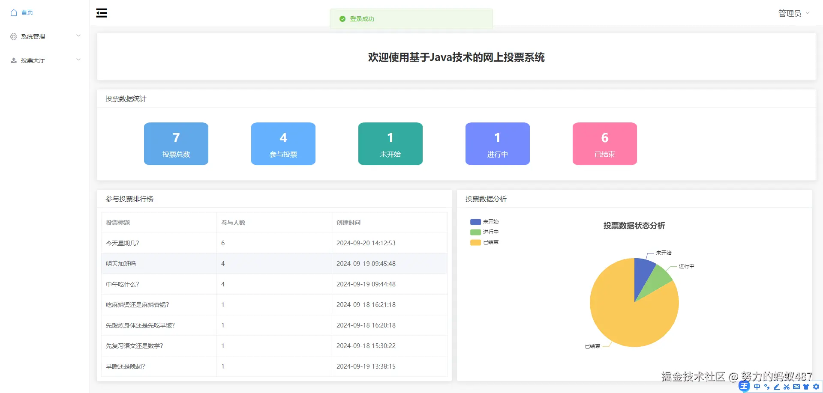Click the participant count 4 for 明天加班吗
The width and height of the screenshot is (823, 393).
(x=223, y=264)
